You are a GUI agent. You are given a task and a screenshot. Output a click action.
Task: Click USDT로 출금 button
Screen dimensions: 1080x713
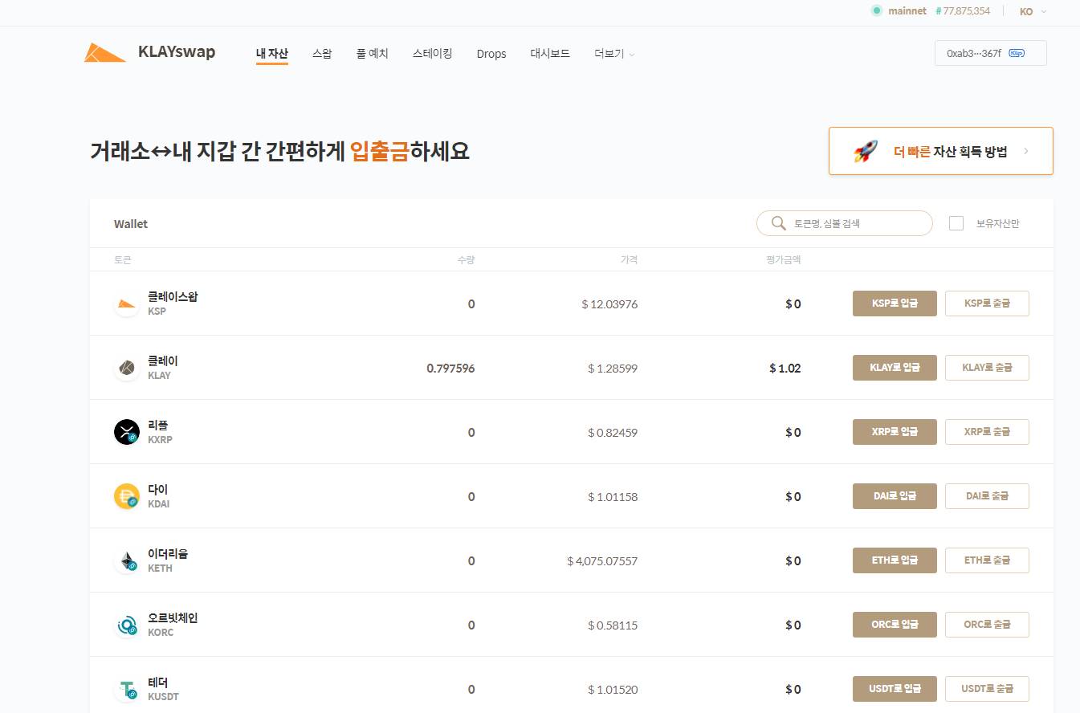tap(987, 689)
